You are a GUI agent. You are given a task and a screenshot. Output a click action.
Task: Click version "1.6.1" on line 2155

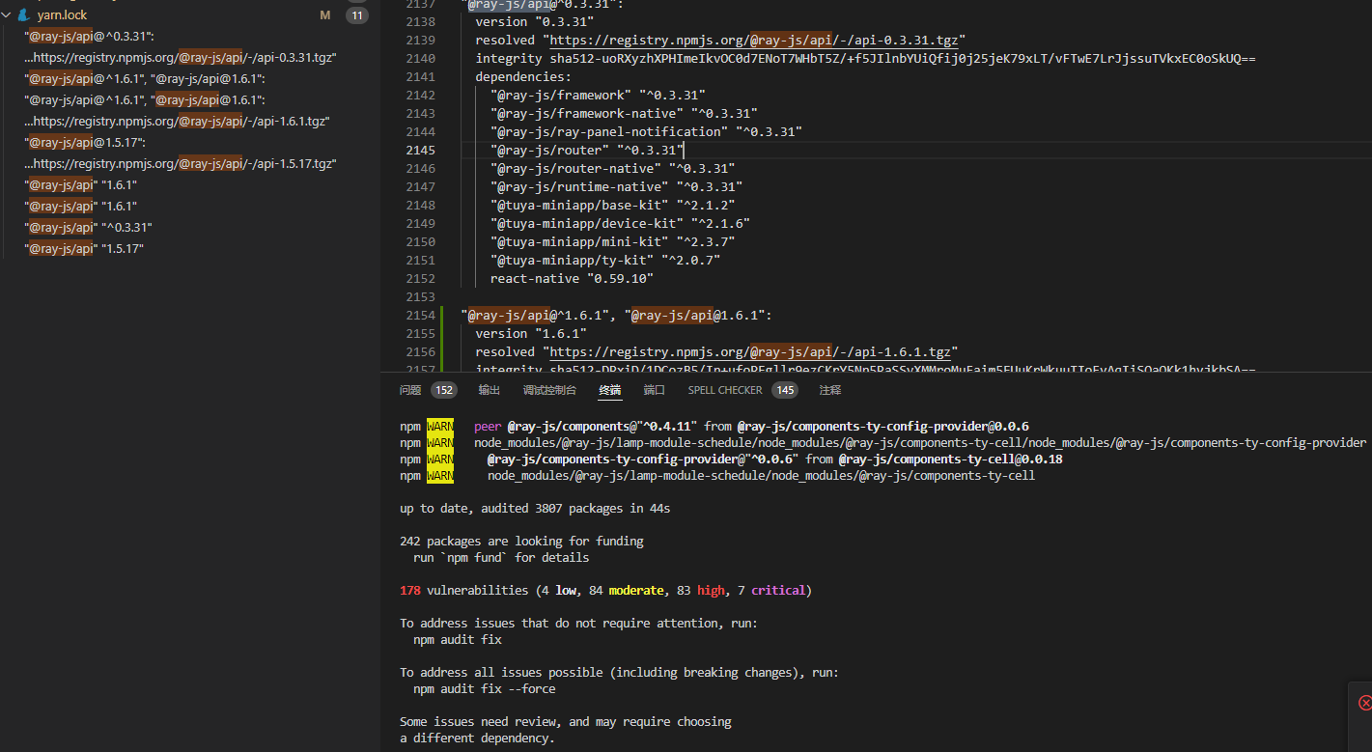[531, 334]
